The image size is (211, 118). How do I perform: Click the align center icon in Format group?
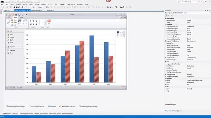pyautogui.click(x=34, y=24)
